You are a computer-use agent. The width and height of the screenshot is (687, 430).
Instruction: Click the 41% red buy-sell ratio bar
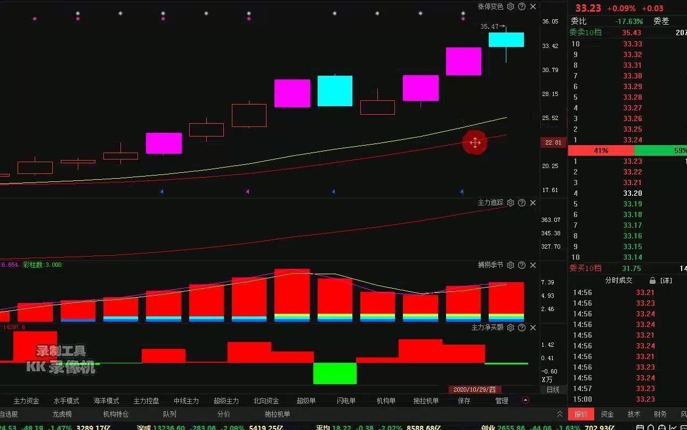tap(601, 150)
